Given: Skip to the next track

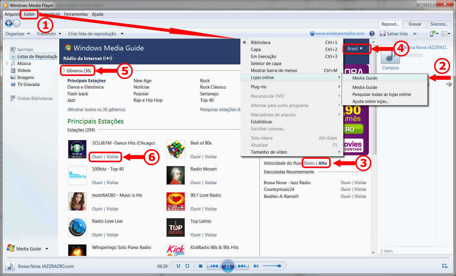Looking at the screenshot, I should [242, 266].
